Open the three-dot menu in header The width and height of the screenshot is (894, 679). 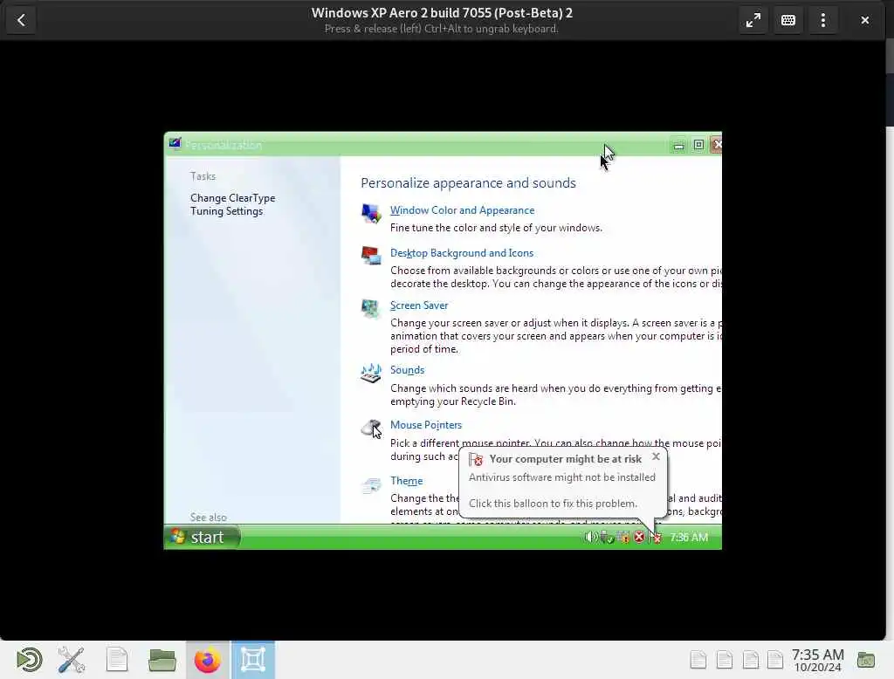coord(822,21)
